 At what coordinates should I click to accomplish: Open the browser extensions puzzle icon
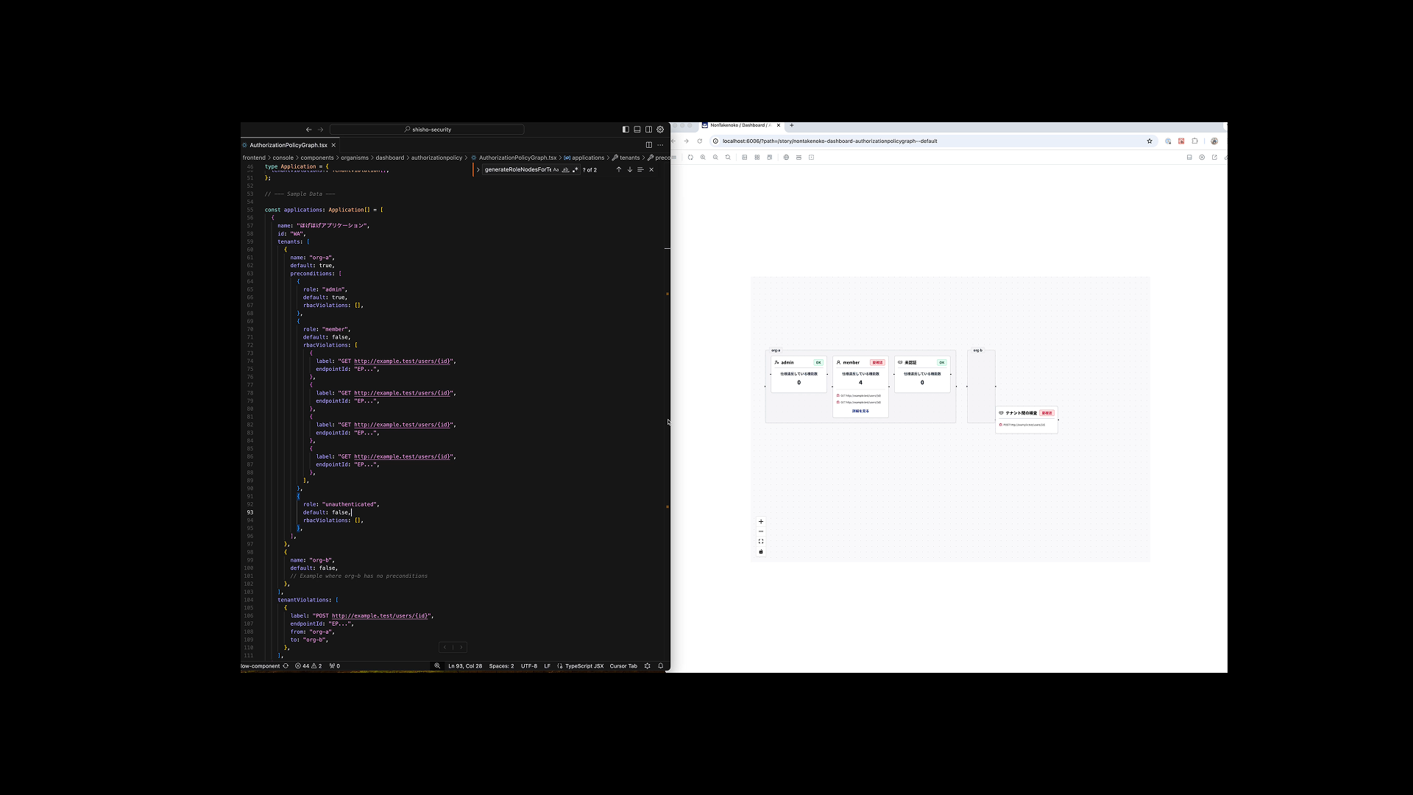click(1195, 141)
